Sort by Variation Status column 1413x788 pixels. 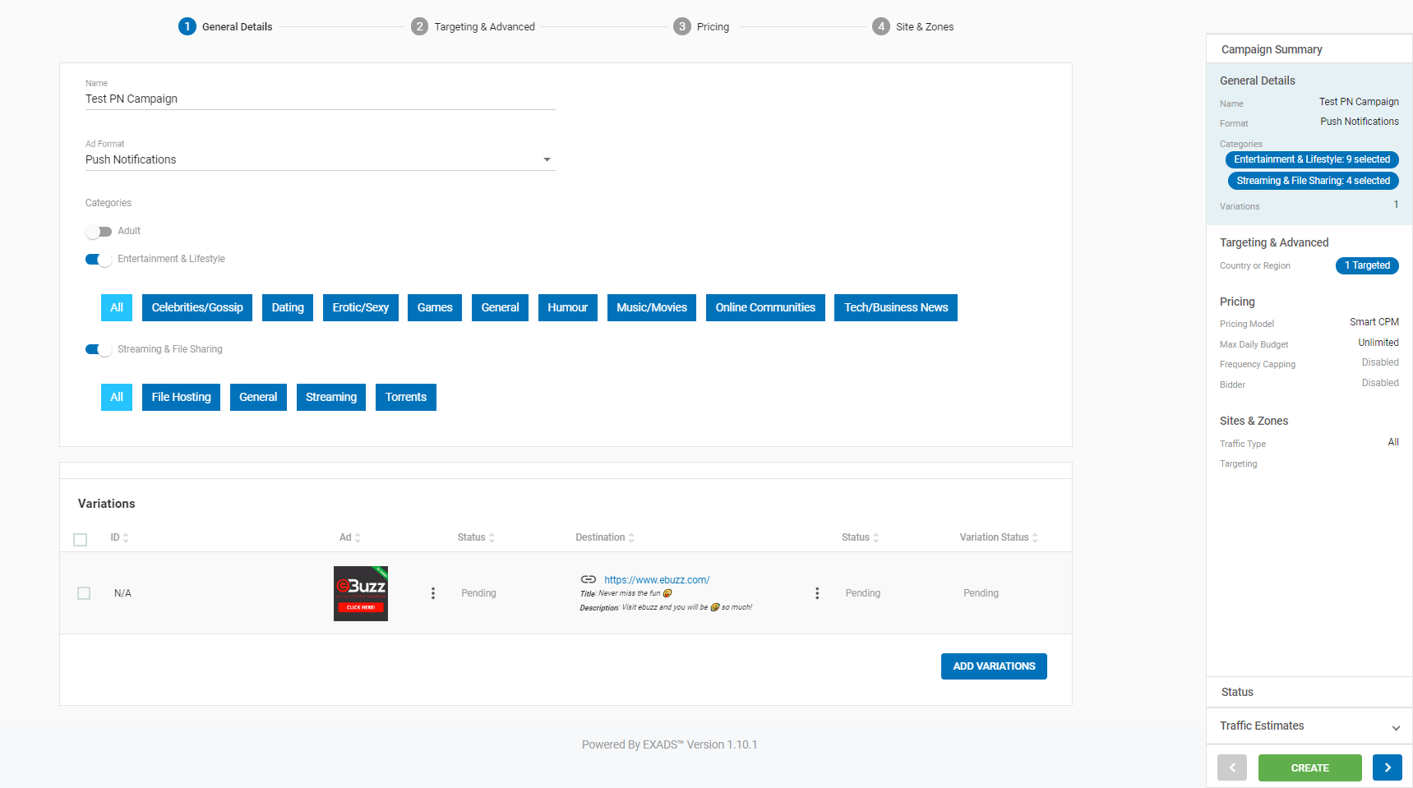click(998, 537)
